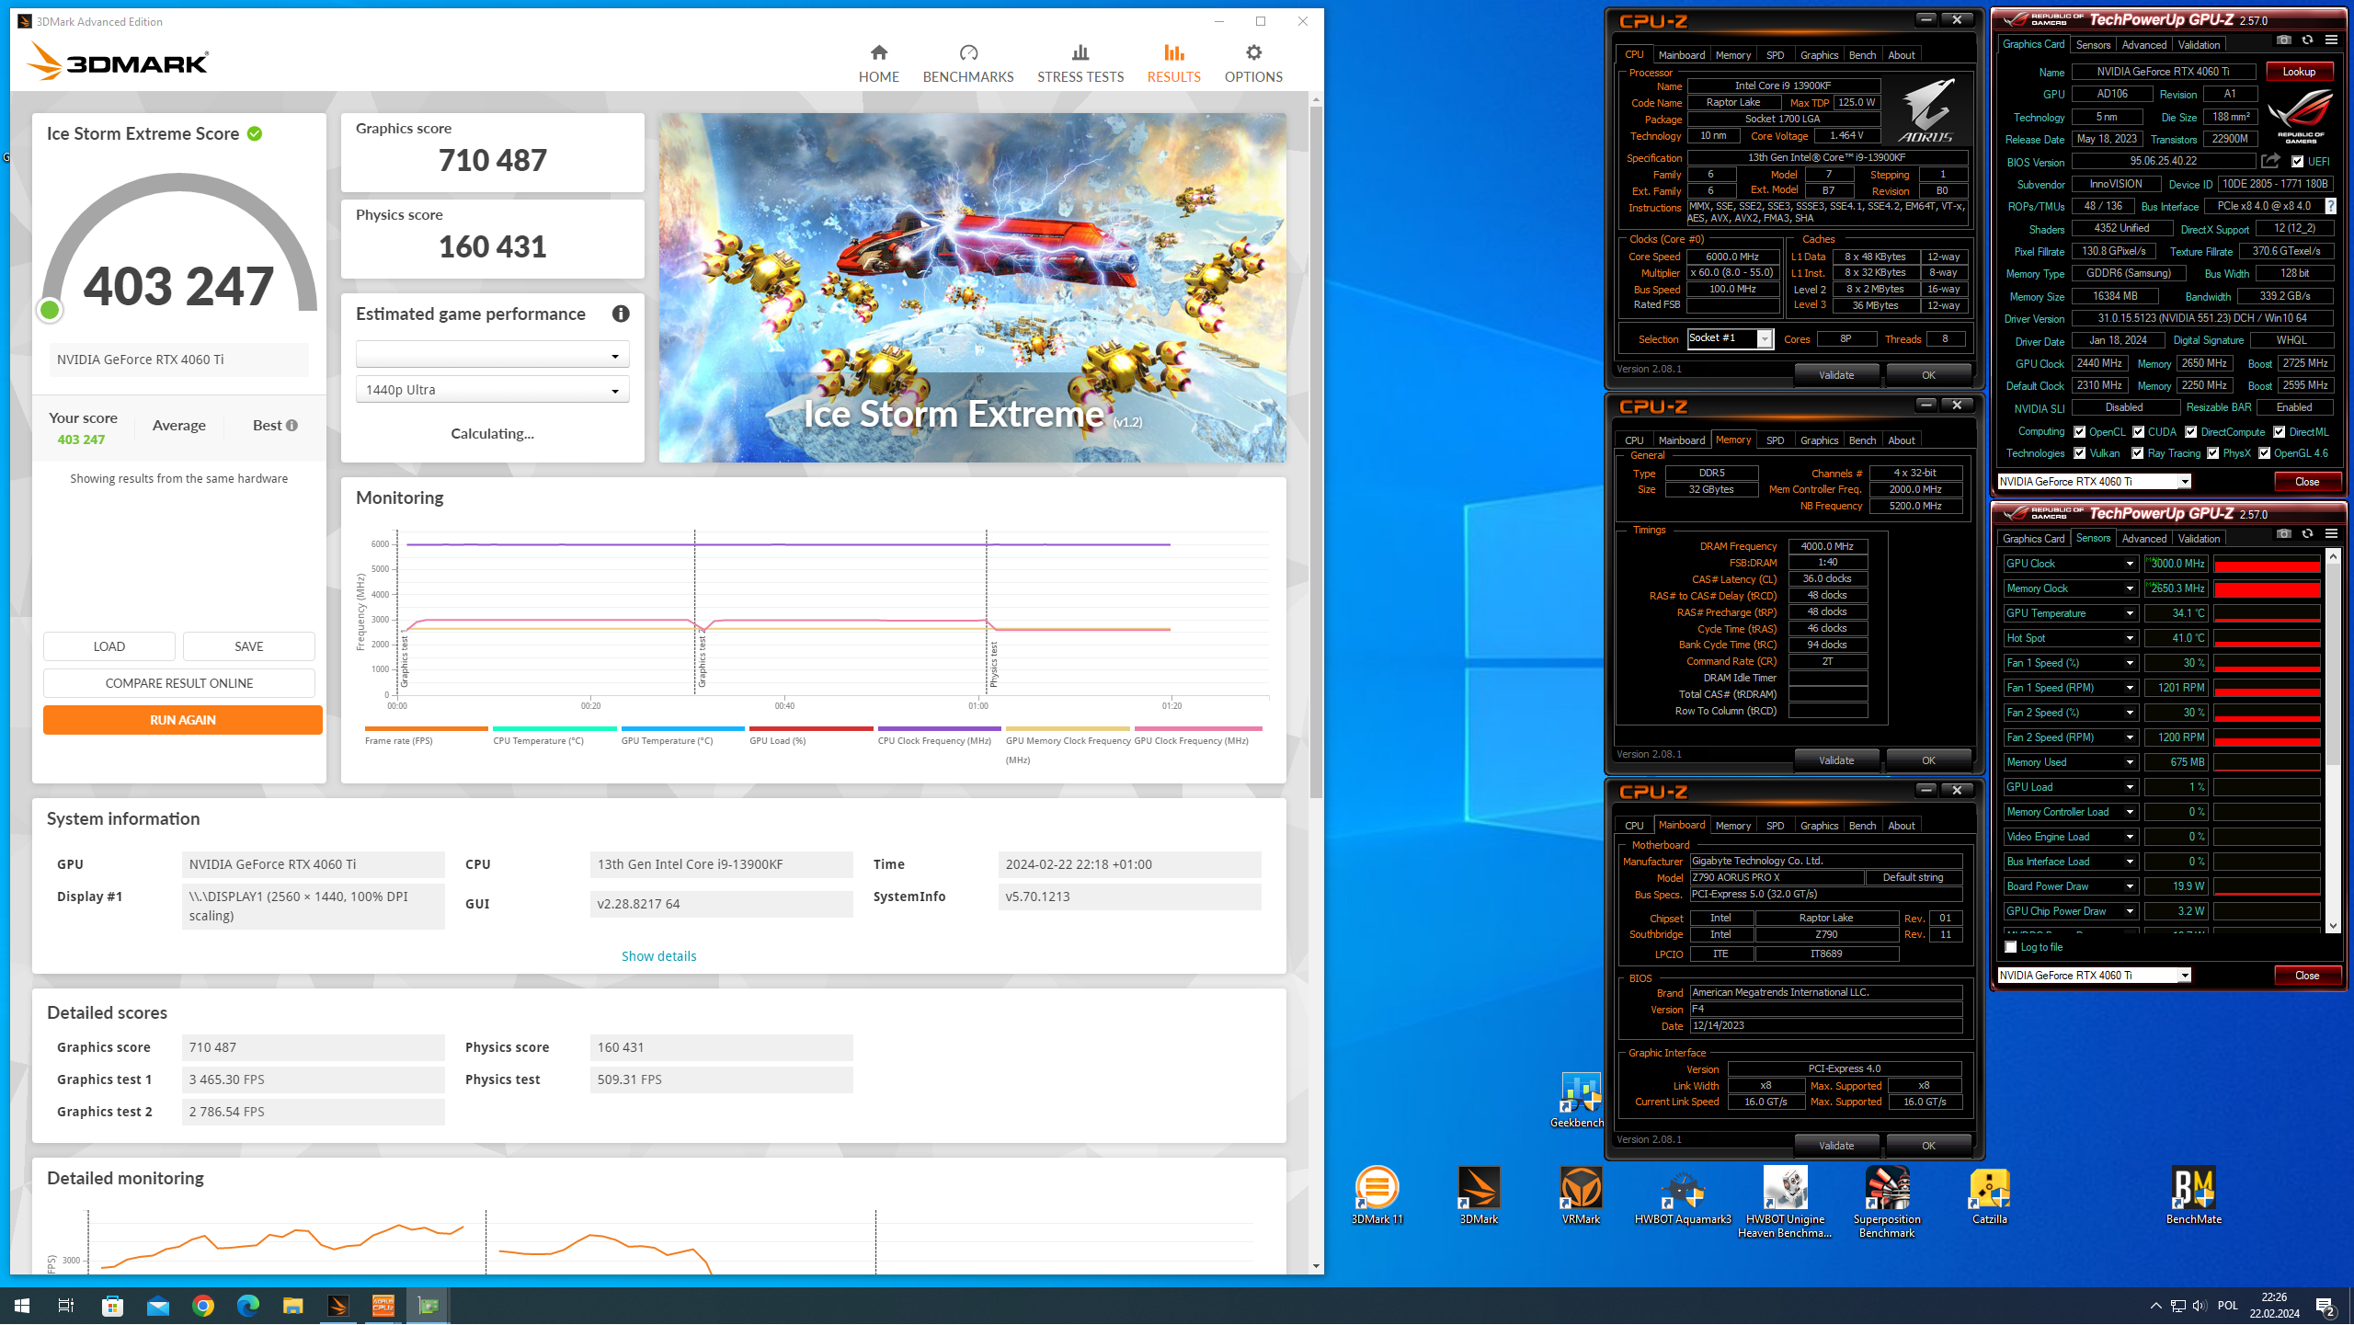Image resolution: width=2354 pixels, height=1325 pixels.
Task: Toggle the UEFI checkbox in GPU-Z
Action: click(x=2298, y=162)
